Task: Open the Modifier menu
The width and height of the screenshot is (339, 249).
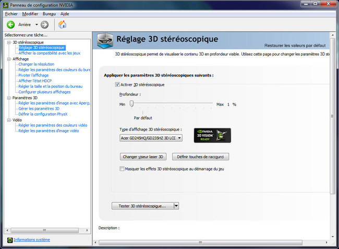Action: (x=30, y=14)
